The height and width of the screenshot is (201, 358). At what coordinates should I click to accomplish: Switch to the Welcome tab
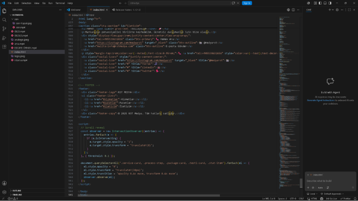[x=75, y=10]
